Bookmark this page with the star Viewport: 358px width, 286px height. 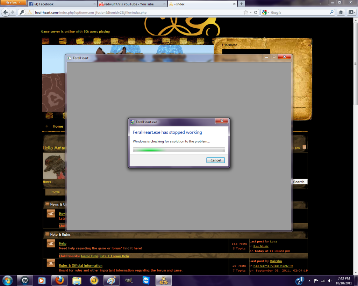pyautogui.click(x=246, y=13)
